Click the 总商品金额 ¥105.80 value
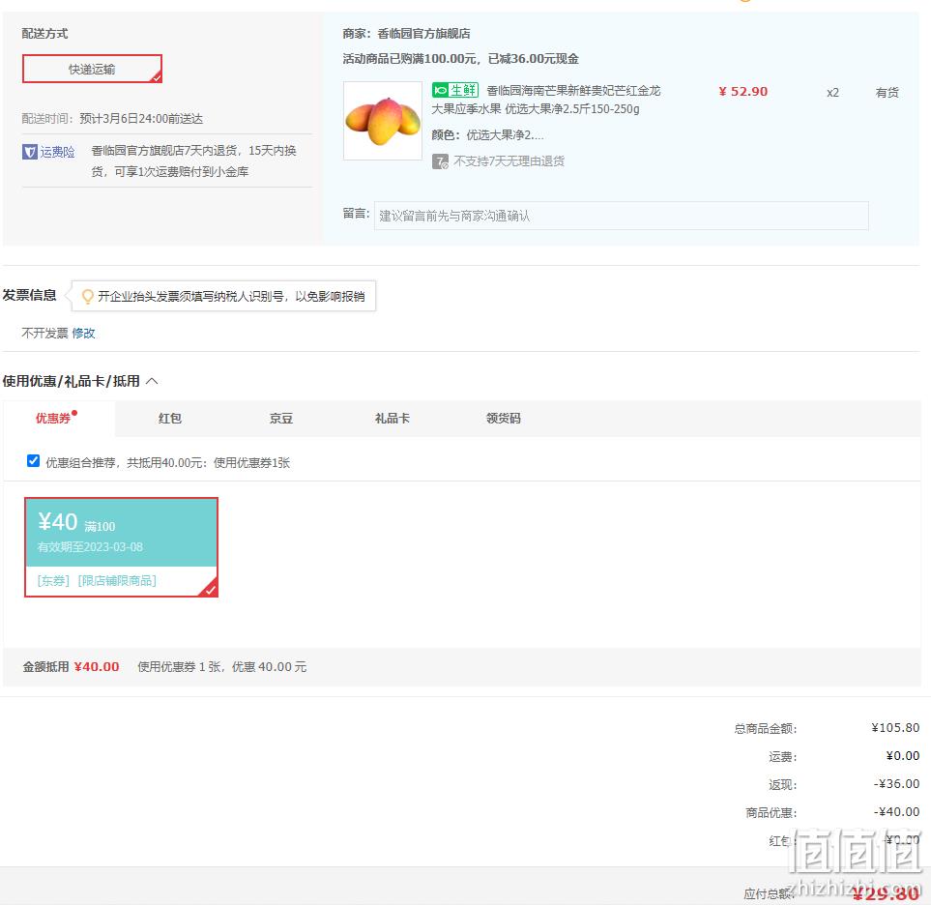This screenshot has width=931, height=905. point(895,727)
